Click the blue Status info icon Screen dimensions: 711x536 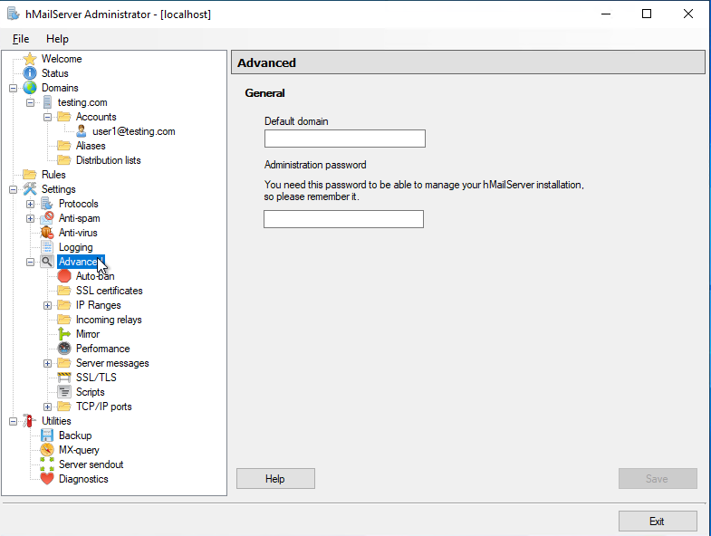[30, 73]
